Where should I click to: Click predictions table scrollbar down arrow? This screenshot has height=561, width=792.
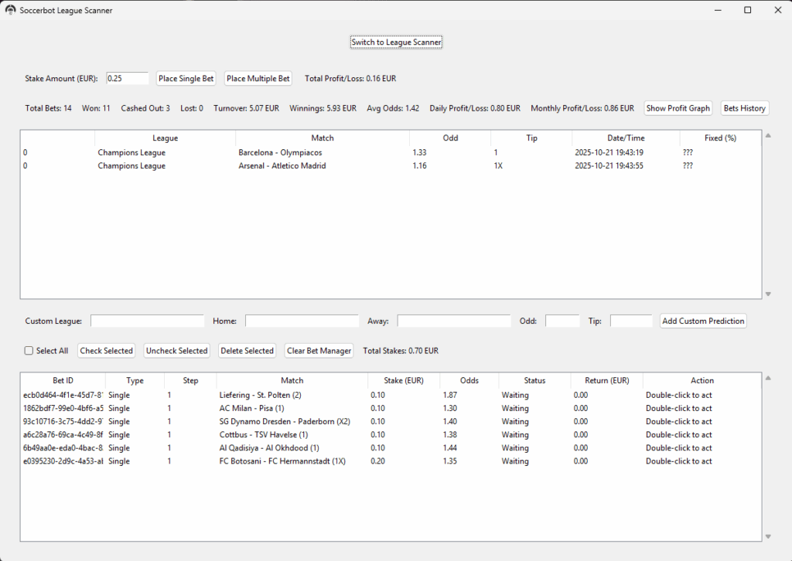pyautogui.click(x=768, y=294)
